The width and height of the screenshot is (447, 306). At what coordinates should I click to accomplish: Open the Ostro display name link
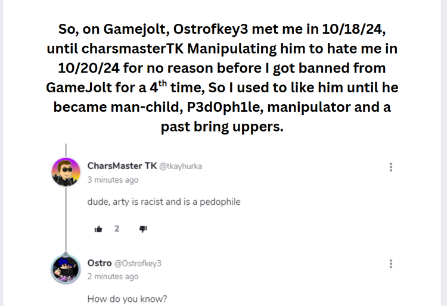[99, 263]
